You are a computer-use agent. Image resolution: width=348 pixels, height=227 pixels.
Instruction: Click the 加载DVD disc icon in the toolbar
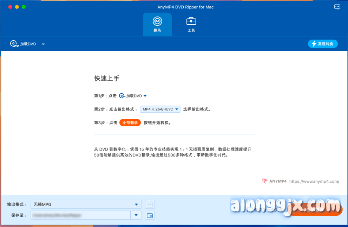(14, 44)
